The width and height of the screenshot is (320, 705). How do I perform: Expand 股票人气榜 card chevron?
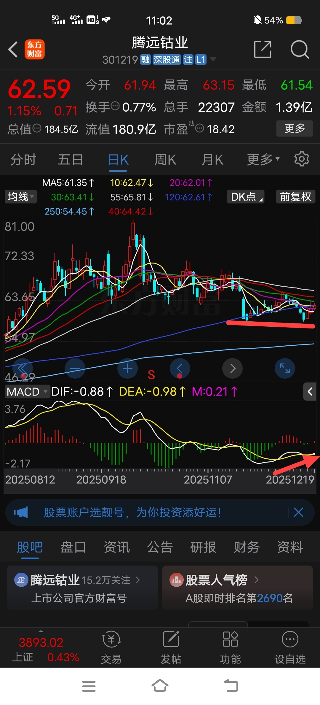tap(257, 580)
